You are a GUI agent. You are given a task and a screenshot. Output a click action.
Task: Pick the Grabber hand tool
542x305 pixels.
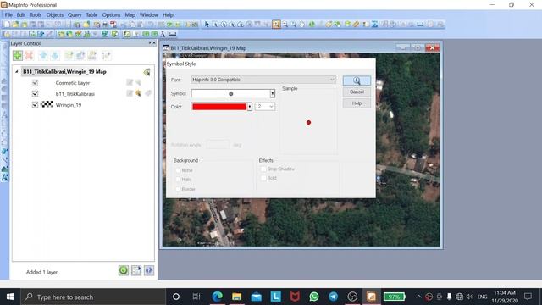pyautogui.click(x=302, y=25)
